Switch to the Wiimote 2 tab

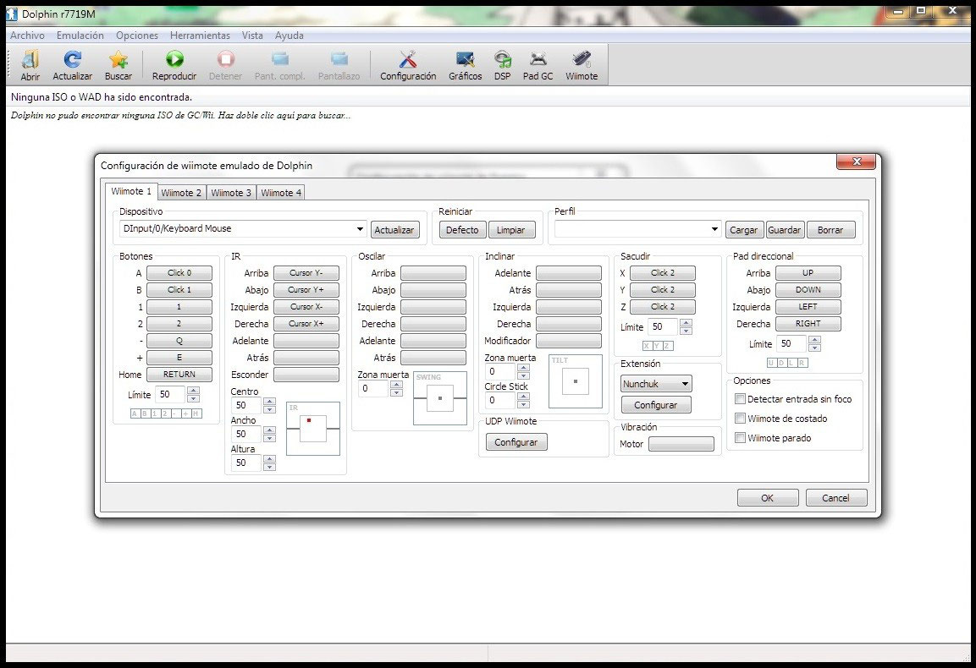tap(181, 193)
